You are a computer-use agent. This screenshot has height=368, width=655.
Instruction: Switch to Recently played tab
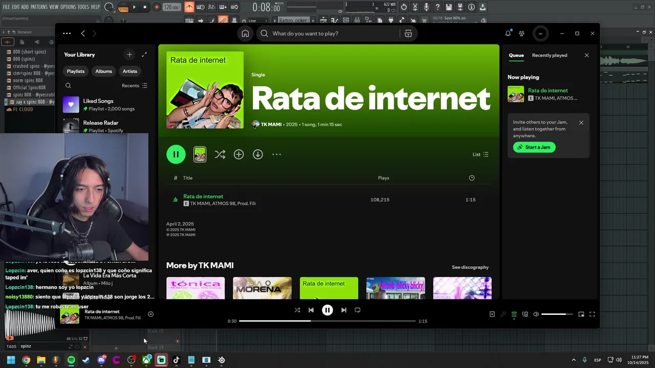550,55
